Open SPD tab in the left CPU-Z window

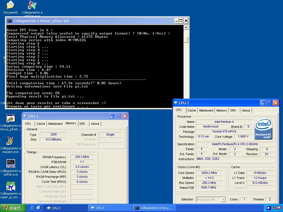coord(82,124)
